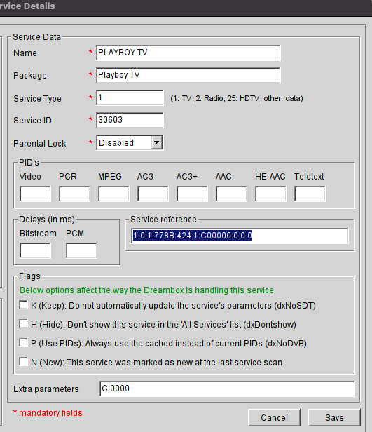Screen dimensions: 372x432
Task: Click into the Service Type field
Action: pyautogui.click(x=130, y=97)
